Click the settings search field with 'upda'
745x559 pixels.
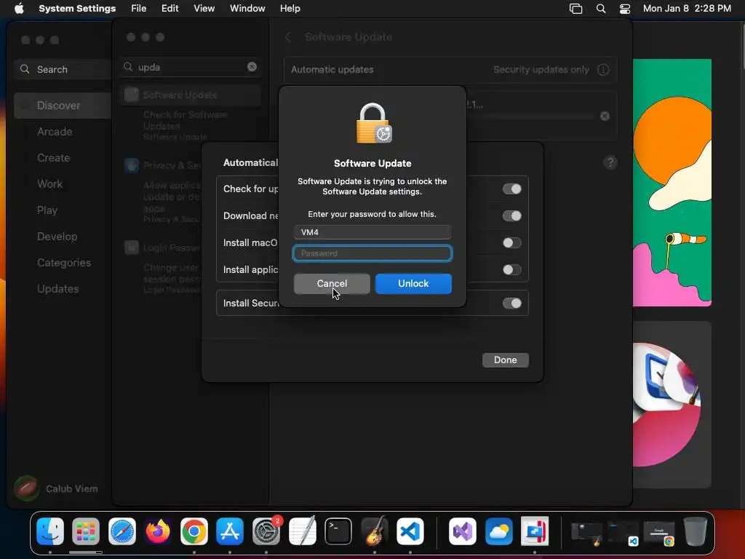click(190, 67)
